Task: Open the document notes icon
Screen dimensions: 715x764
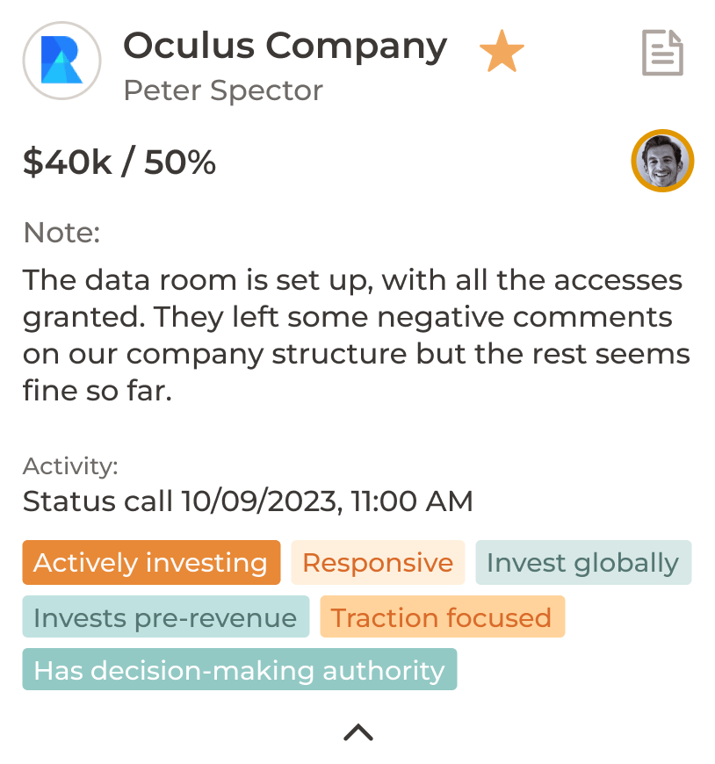Action: tap(662, 53)
